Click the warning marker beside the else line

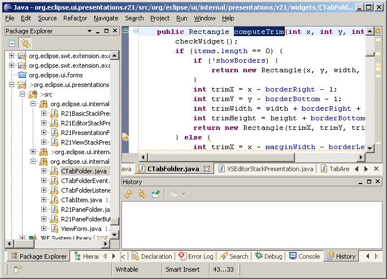click(125, 137)
